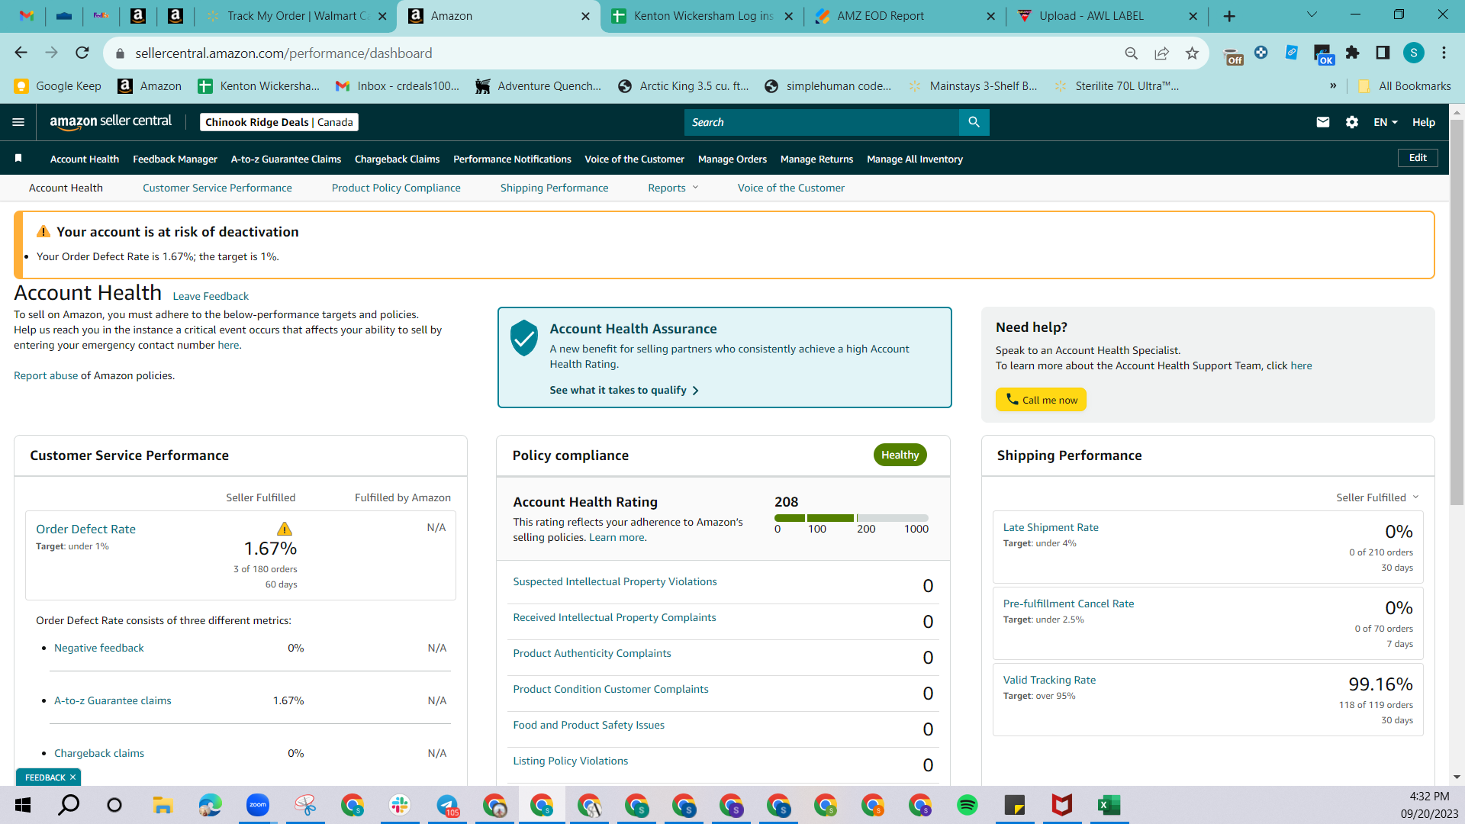Screen dimensions: 1465x824
Task: Click the bookmark flag icon in favorites bar
Action: [18, 158]
